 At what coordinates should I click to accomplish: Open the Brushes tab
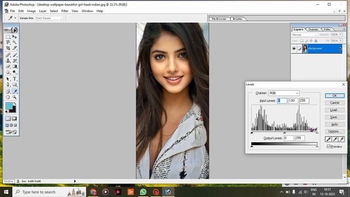coord(237,19)
